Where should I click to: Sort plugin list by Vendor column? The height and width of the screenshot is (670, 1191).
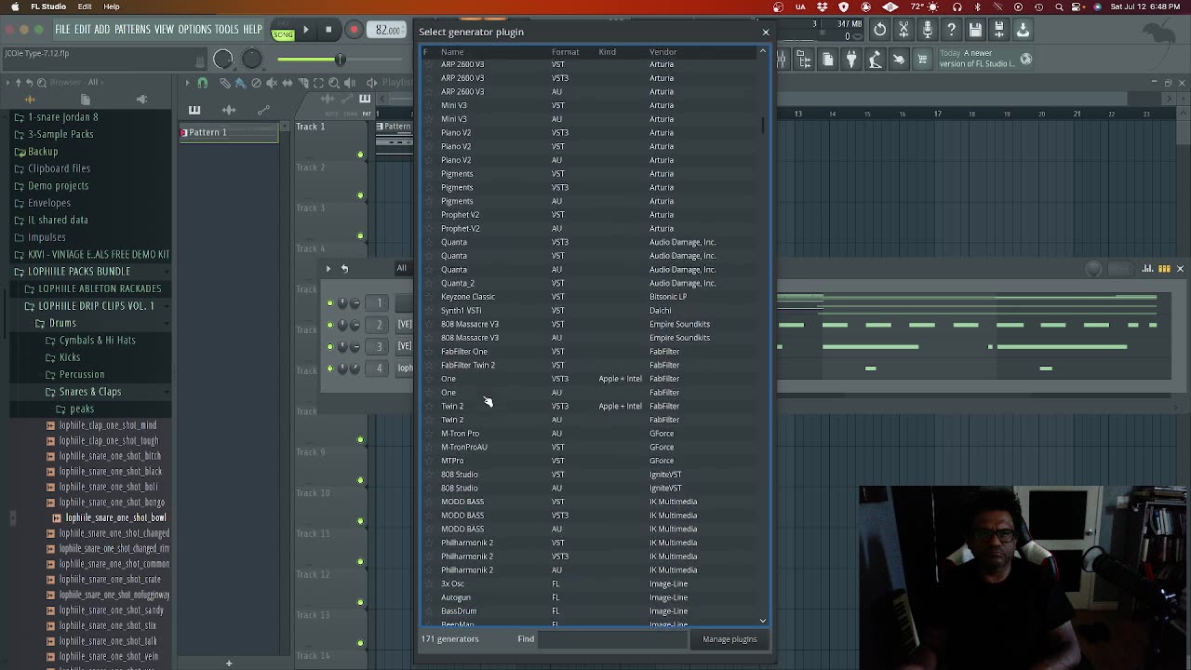click(x=662, y=52)
